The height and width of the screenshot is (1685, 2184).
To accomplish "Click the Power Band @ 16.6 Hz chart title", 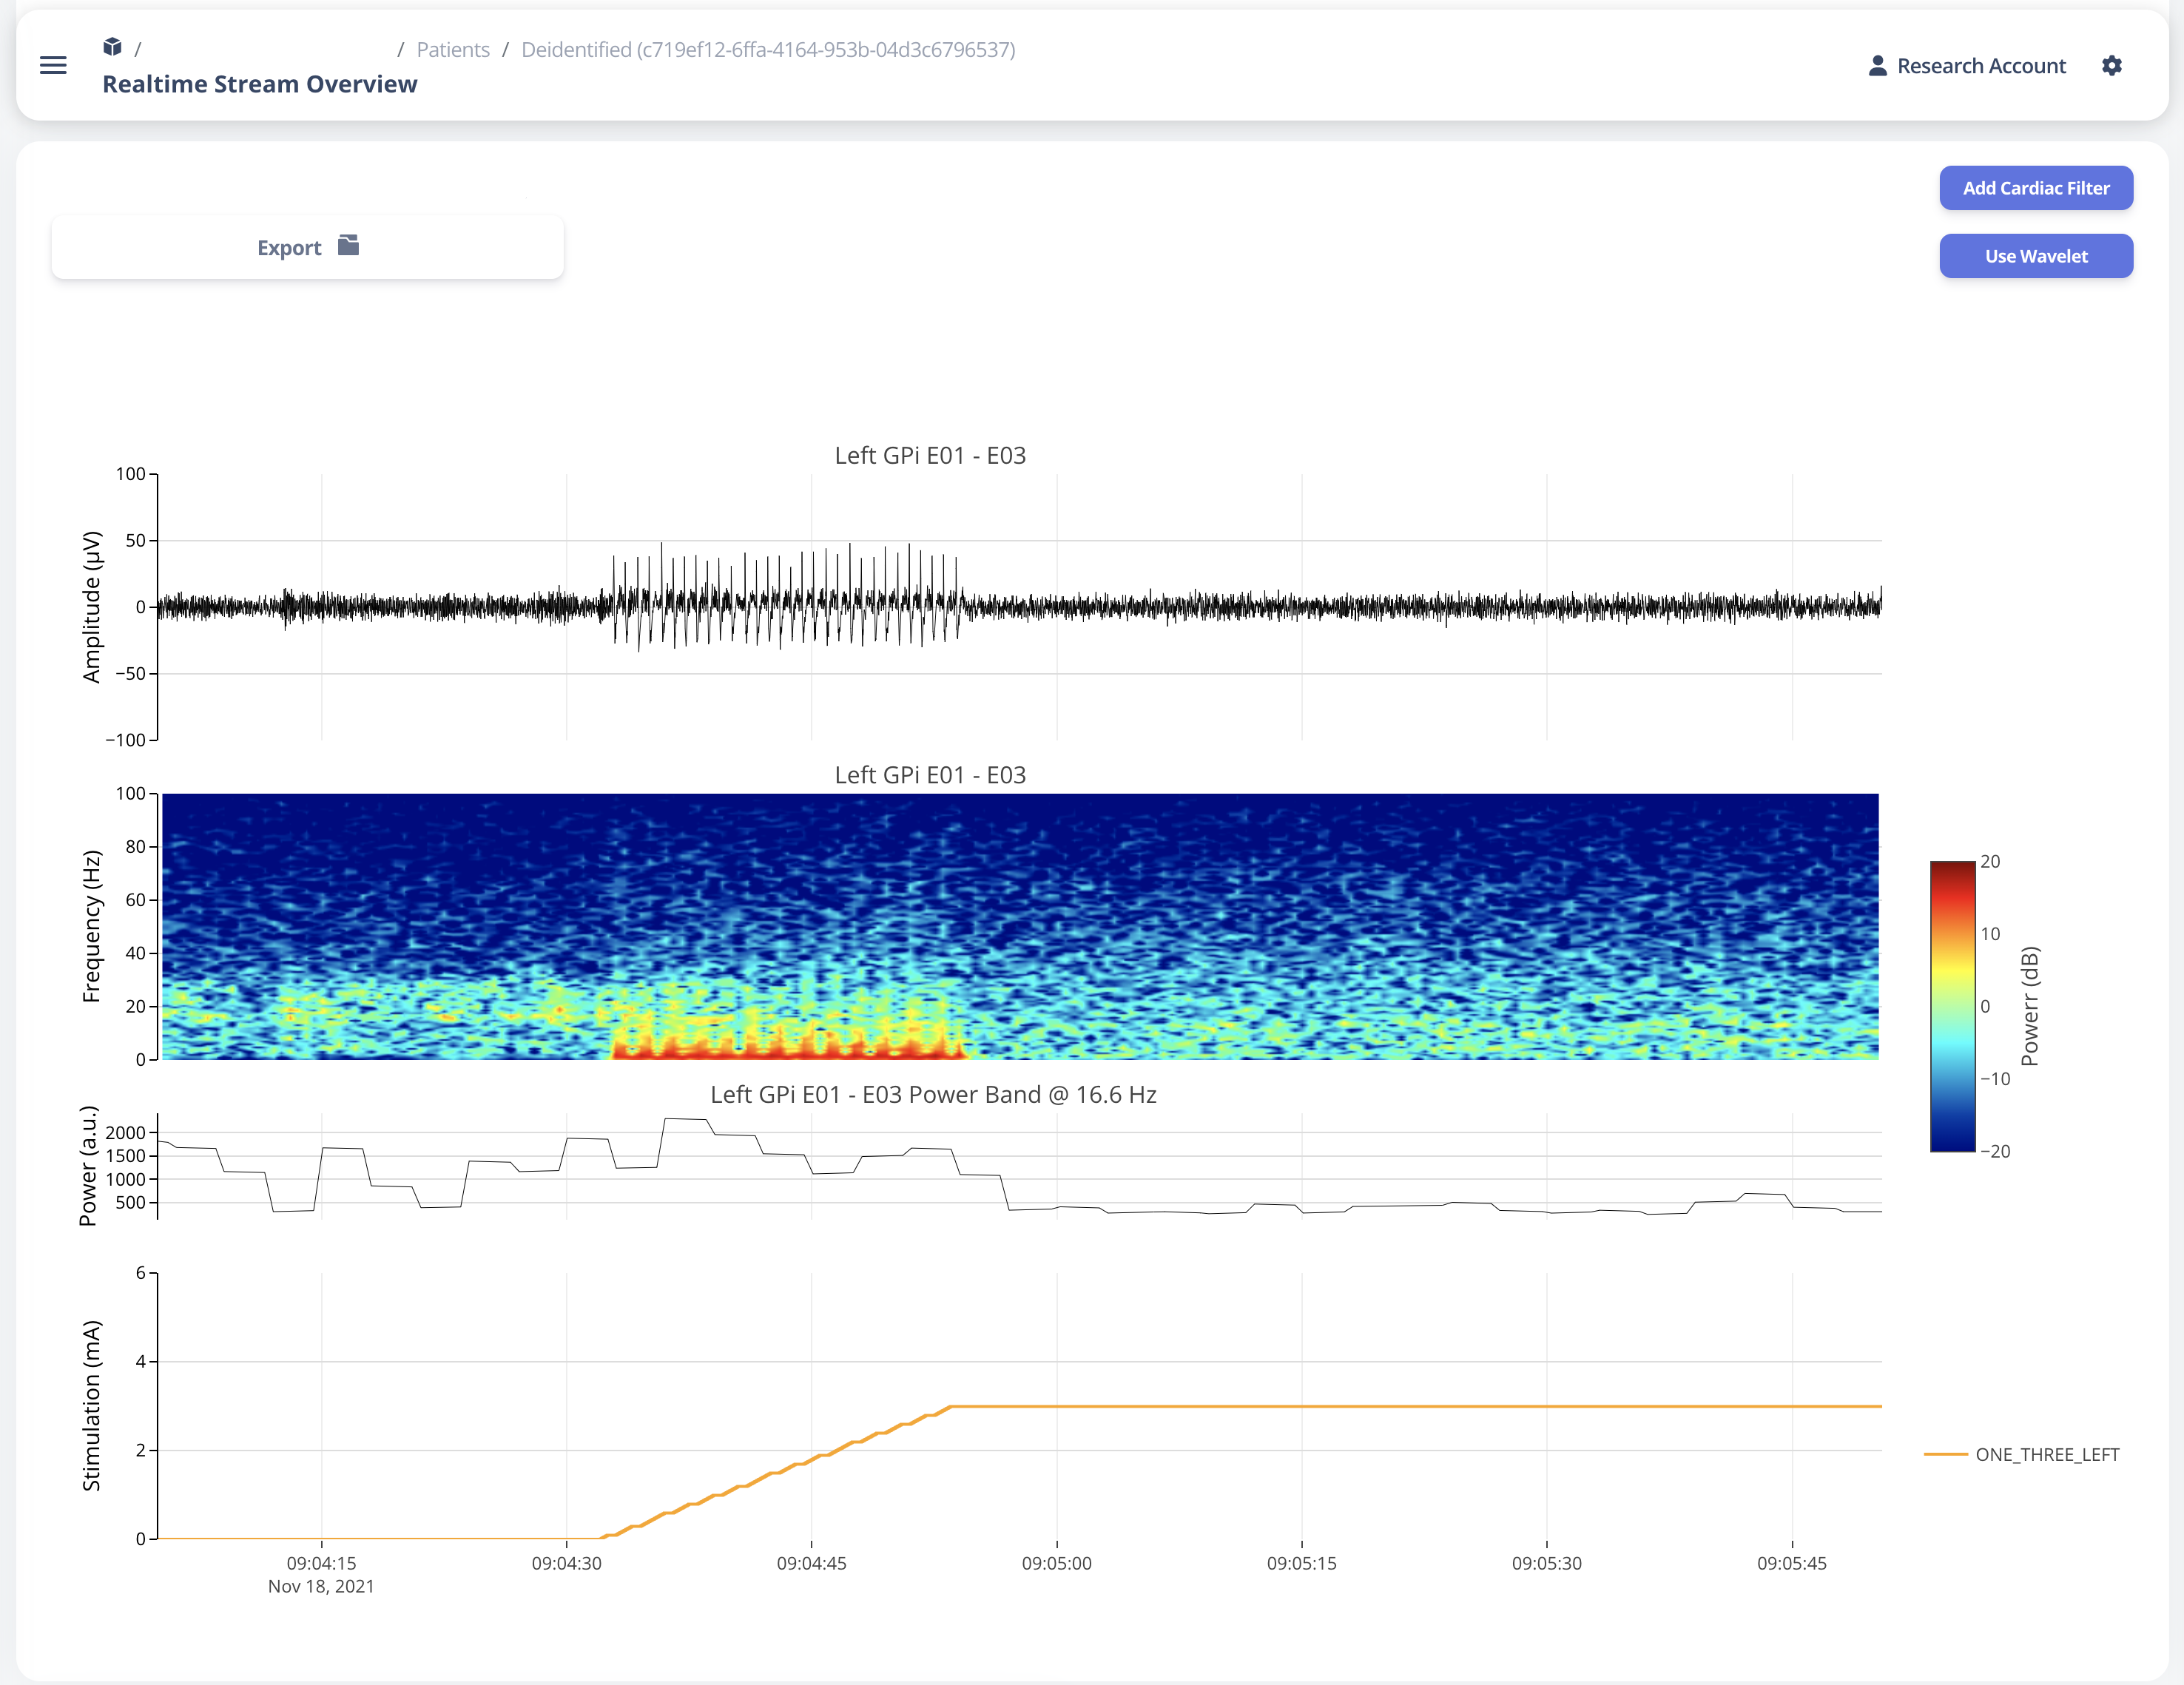I will 932,1094.
